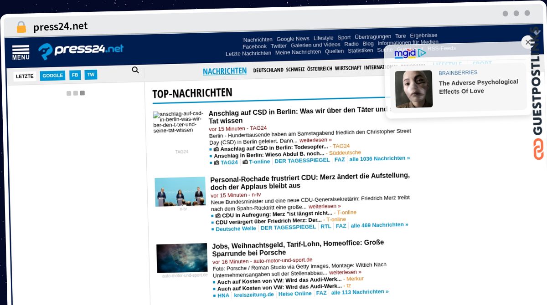Open Letzte Nachrichten link
The height and width of the screenshot is (305, 547).
click(248, 53)
